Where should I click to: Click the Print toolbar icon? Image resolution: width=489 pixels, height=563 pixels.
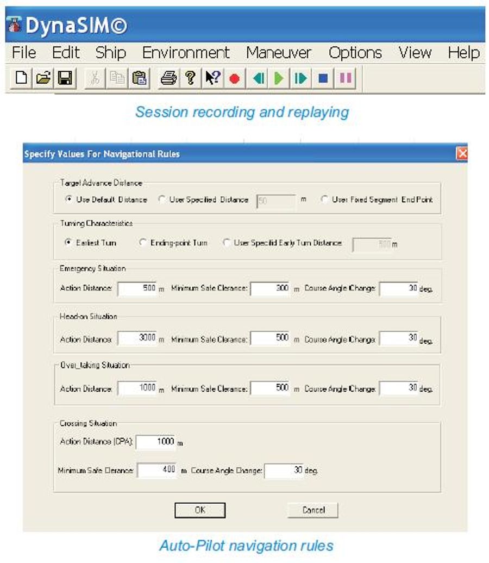pos(168,78)
